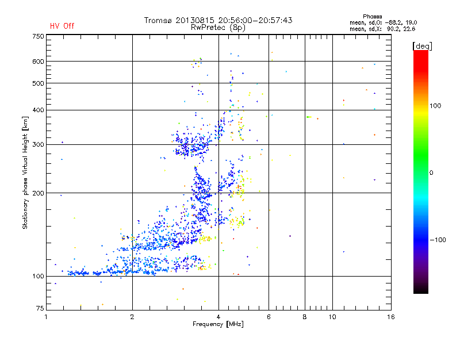Click the '8' frequency axis label
The image size is (460, 345).
click(x=305, y=317)
